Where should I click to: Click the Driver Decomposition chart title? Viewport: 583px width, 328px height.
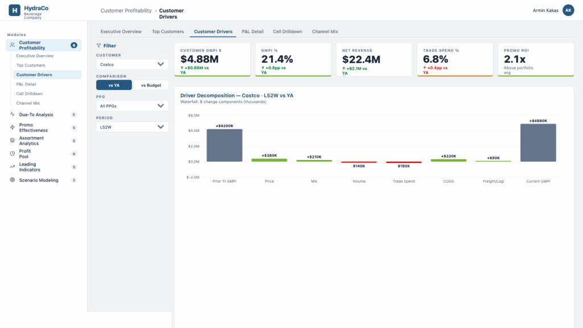pyautogui.click(x=237, y=96)
